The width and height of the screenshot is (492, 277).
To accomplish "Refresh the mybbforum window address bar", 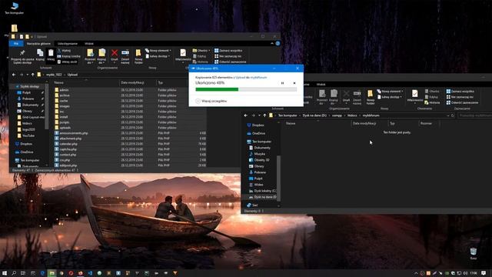I will pos(453,115).
